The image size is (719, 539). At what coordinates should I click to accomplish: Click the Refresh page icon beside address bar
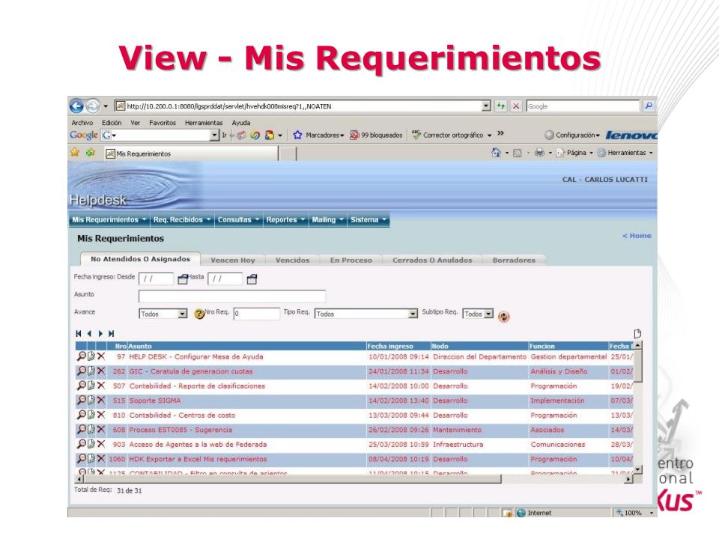coord(501,106)
